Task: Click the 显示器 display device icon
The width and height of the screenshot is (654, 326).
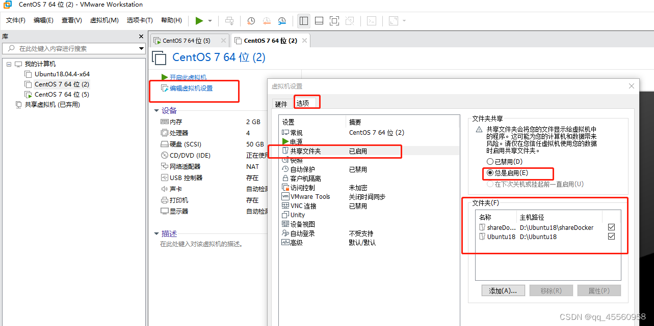Action: pos(165,211)
